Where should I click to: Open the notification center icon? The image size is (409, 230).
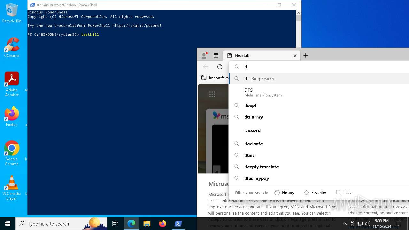pyautogui.click(x=398, y=224)
